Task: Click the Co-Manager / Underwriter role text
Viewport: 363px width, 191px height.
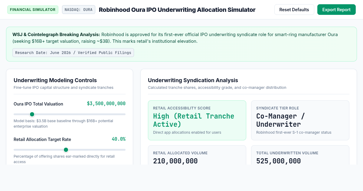Action: (280, 120)
